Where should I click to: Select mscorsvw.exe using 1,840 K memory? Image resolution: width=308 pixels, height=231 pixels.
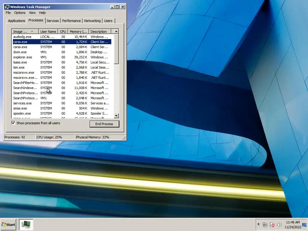coord(62,78)
